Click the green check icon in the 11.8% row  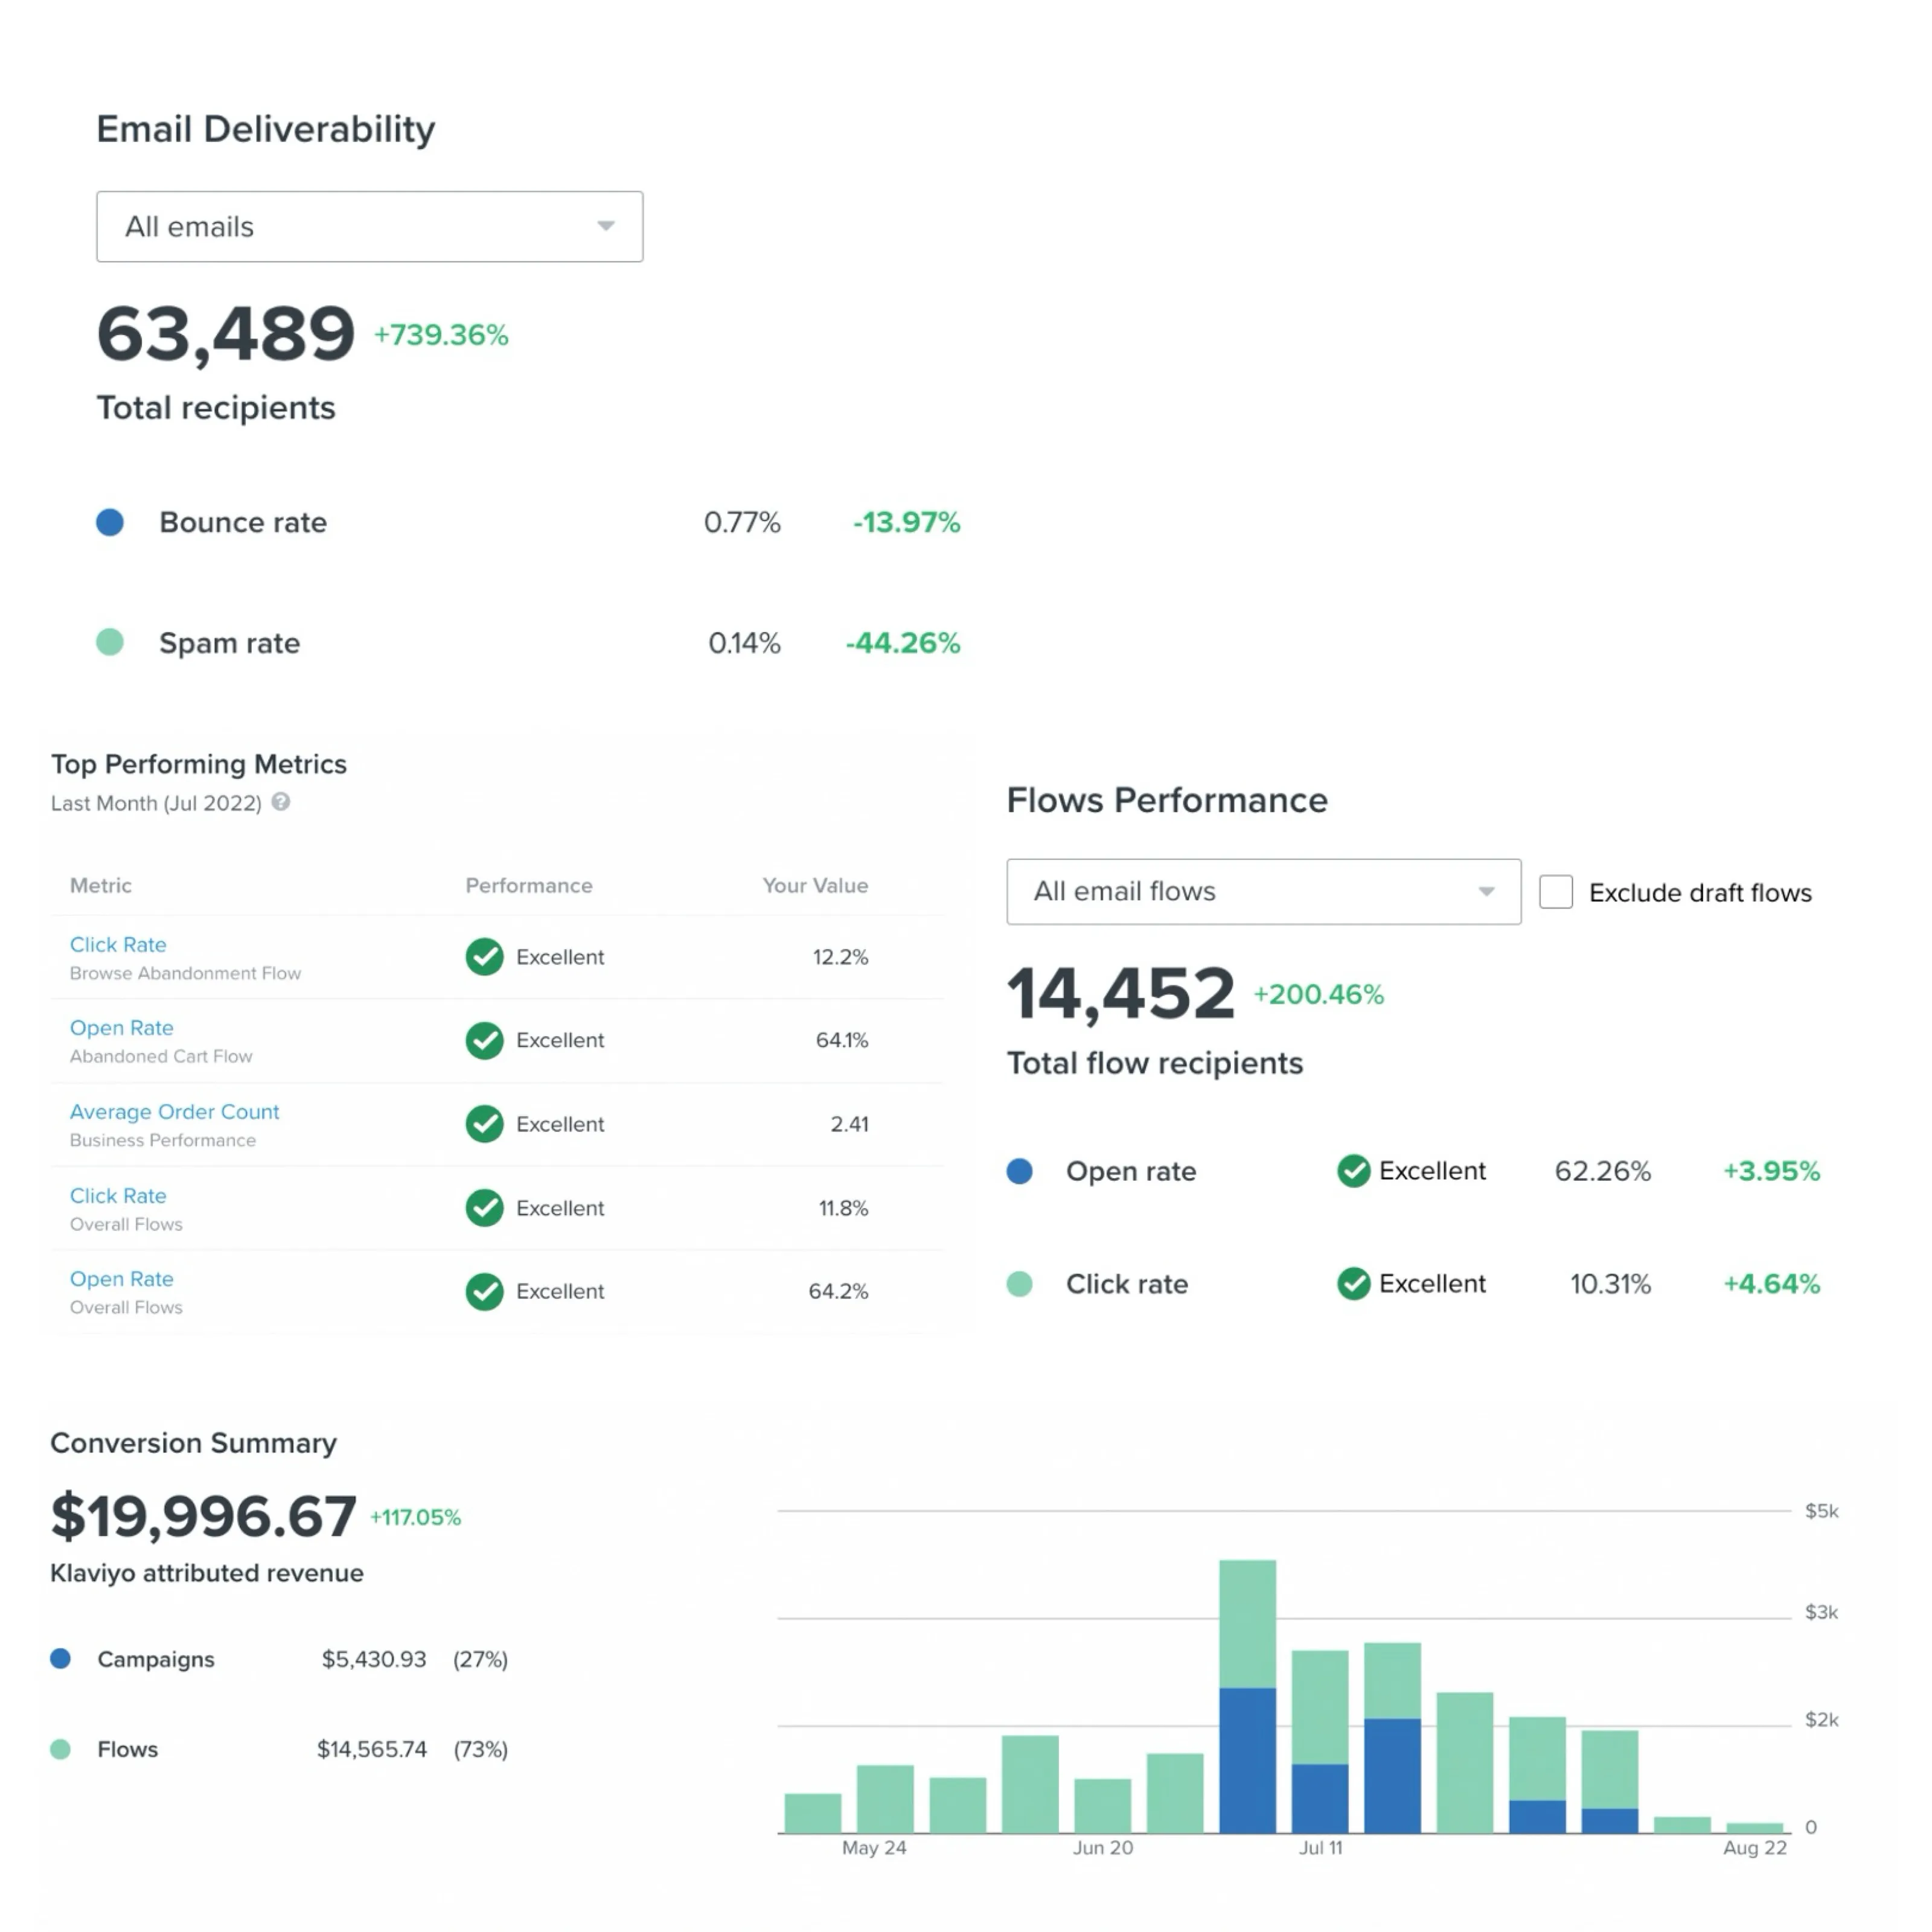coord(485,1208)
